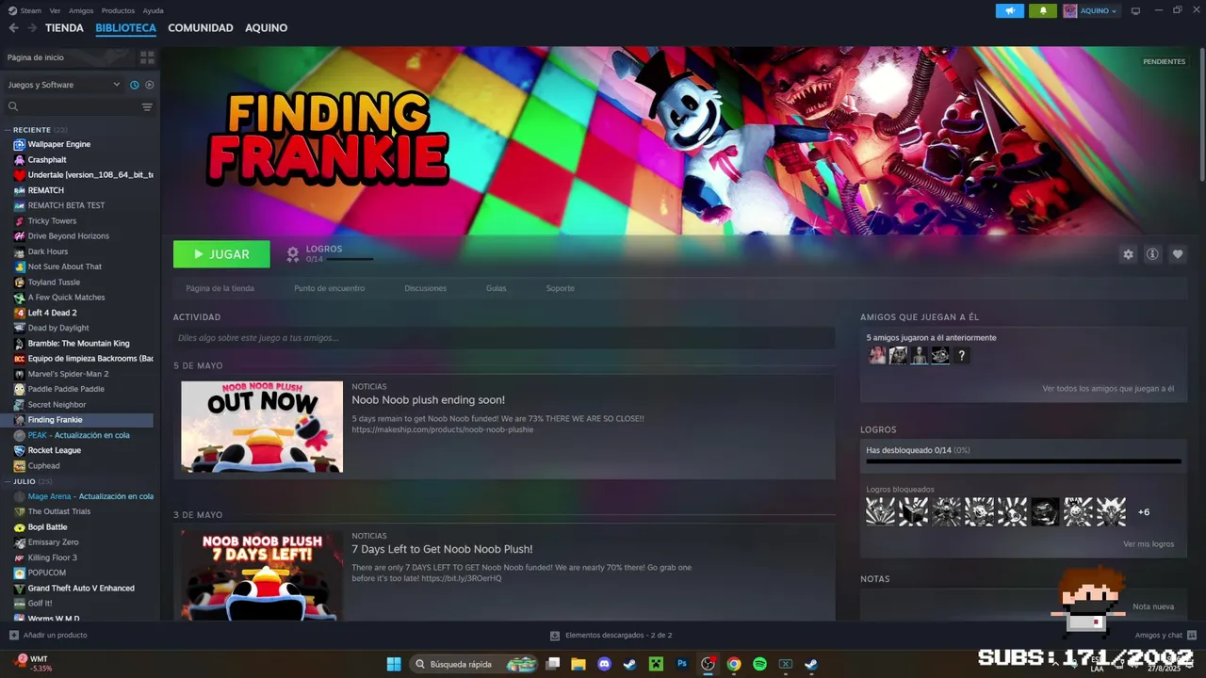Click the blue announcements megaphone button
This screenshot has height=678, width=1206.
(1010, 10)
